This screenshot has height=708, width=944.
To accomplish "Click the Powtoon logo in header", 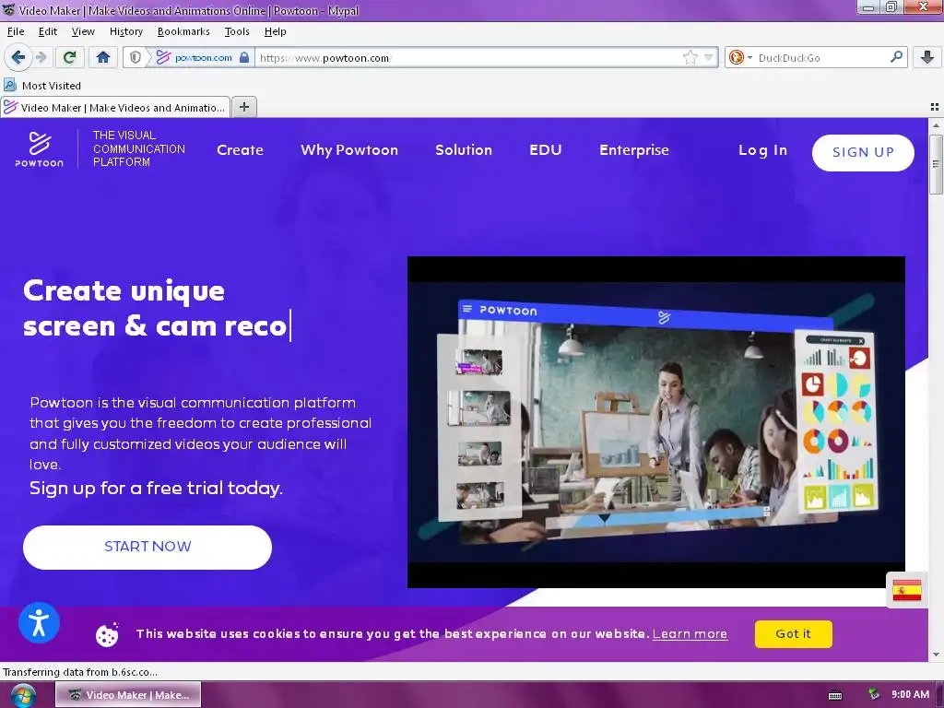I will (39, 148).
